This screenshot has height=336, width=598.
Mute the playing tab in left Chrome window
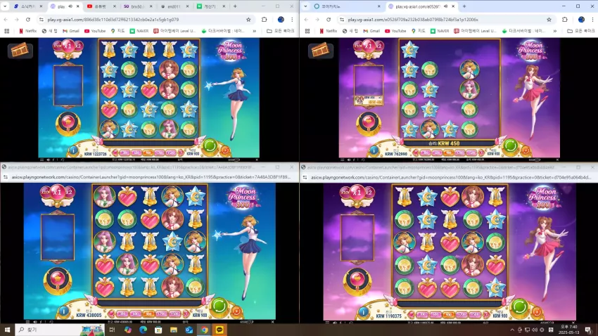coord(70,6)
